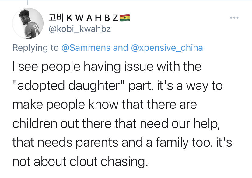Open the @Sammens profile link
The width and height of the screenshot is (252, 178).
click(x=86, y=48)
